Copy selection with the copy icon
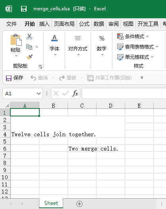This screenshot has width=166, height=209. point(29,47)
